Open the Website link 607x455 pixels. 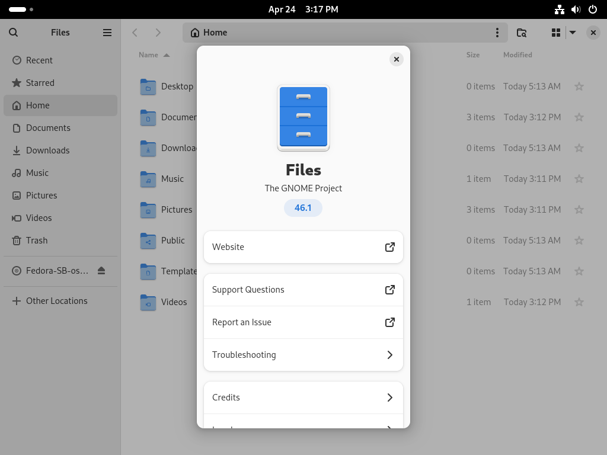tap(303, 247)
